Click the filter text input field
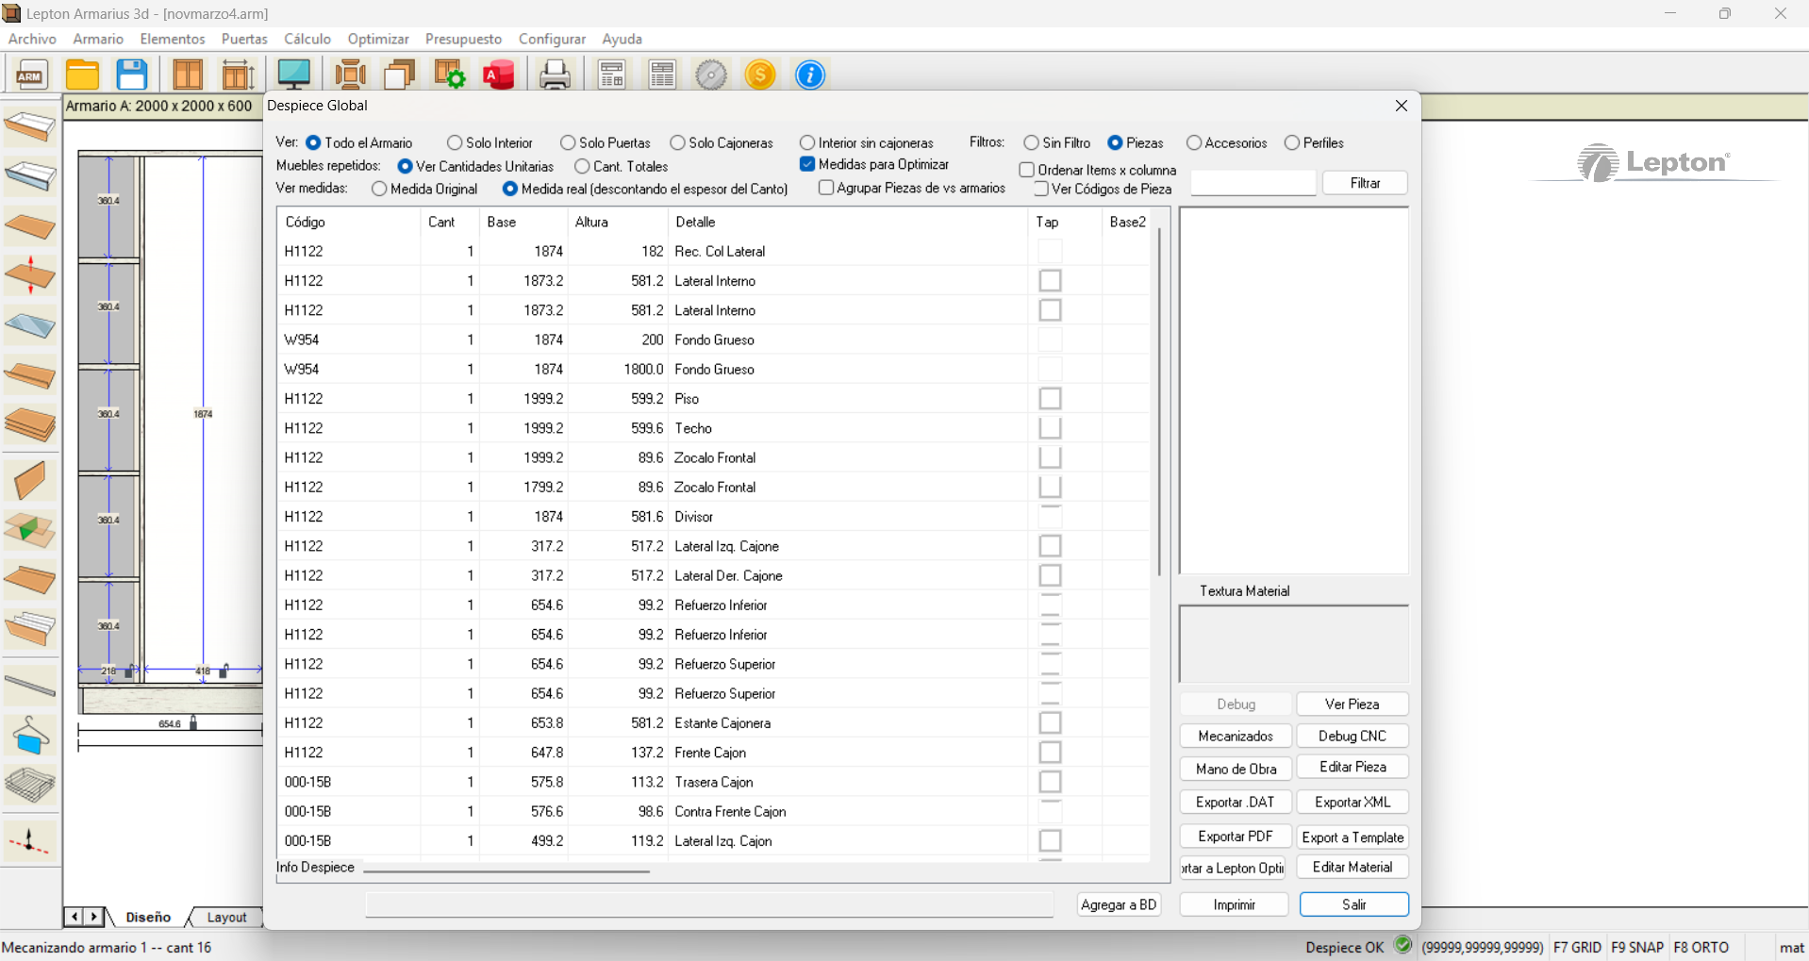Viewport: 1809px width, 961px height. (x=1253, y=183)
